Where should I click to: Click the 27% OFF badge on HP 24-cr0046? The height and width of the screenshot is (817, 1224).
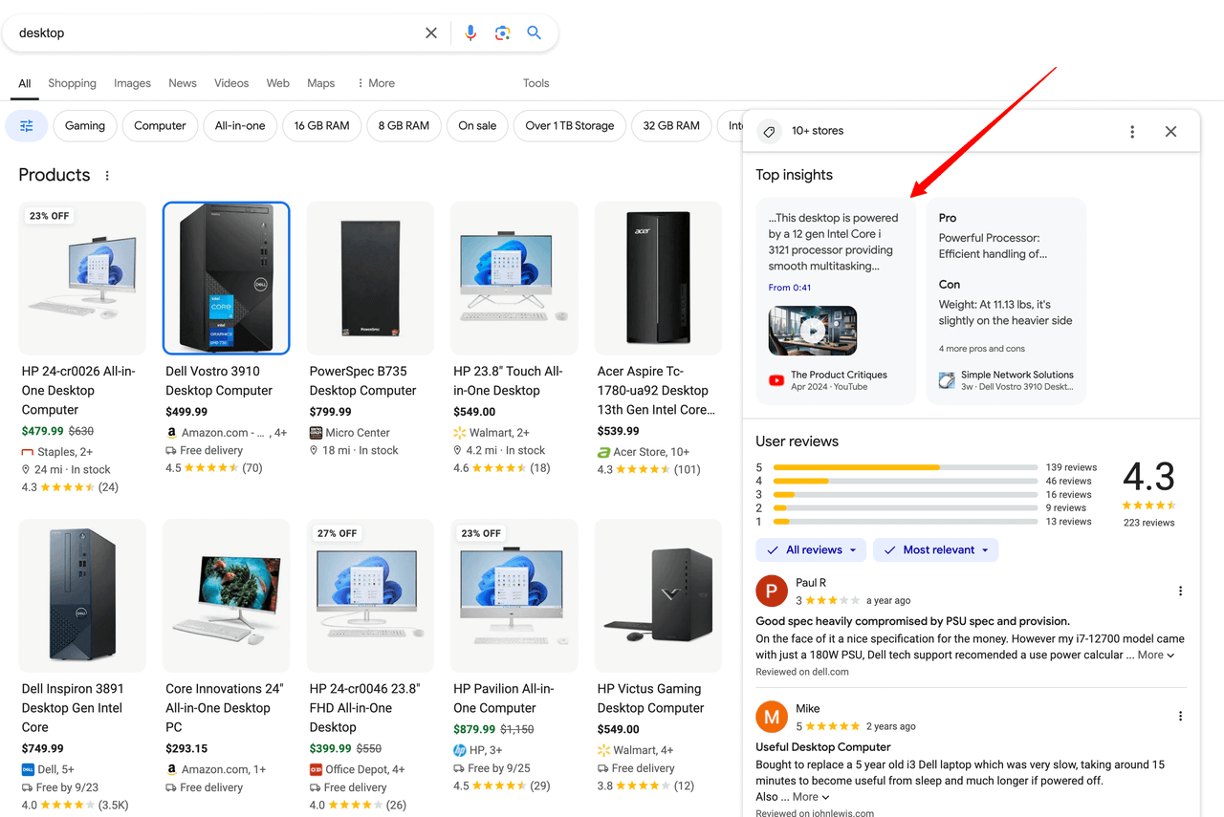338,533
